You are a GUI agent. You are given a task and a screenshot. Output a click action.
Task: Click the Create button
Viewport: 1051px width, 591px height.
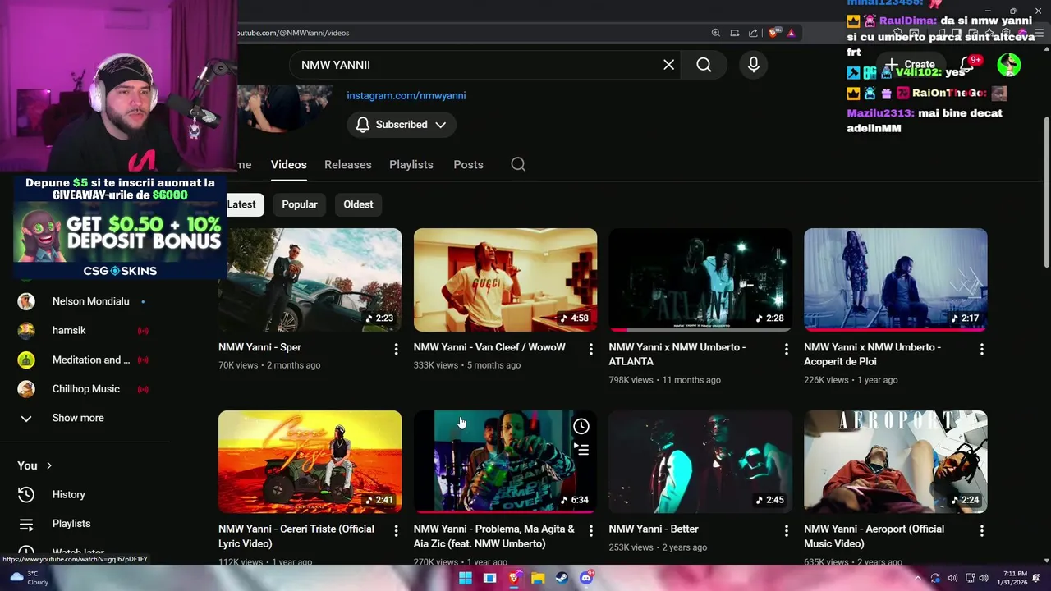(910, 64)
